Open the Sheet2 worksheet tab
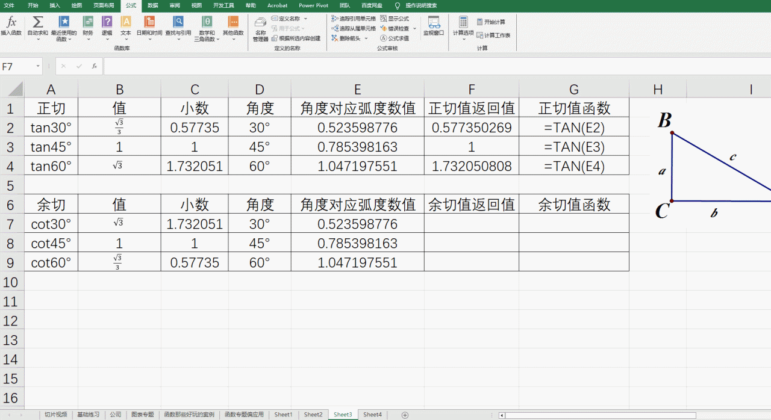Image resolution: width=771 pixels, height=420 pixels. [x=313, y=415]
